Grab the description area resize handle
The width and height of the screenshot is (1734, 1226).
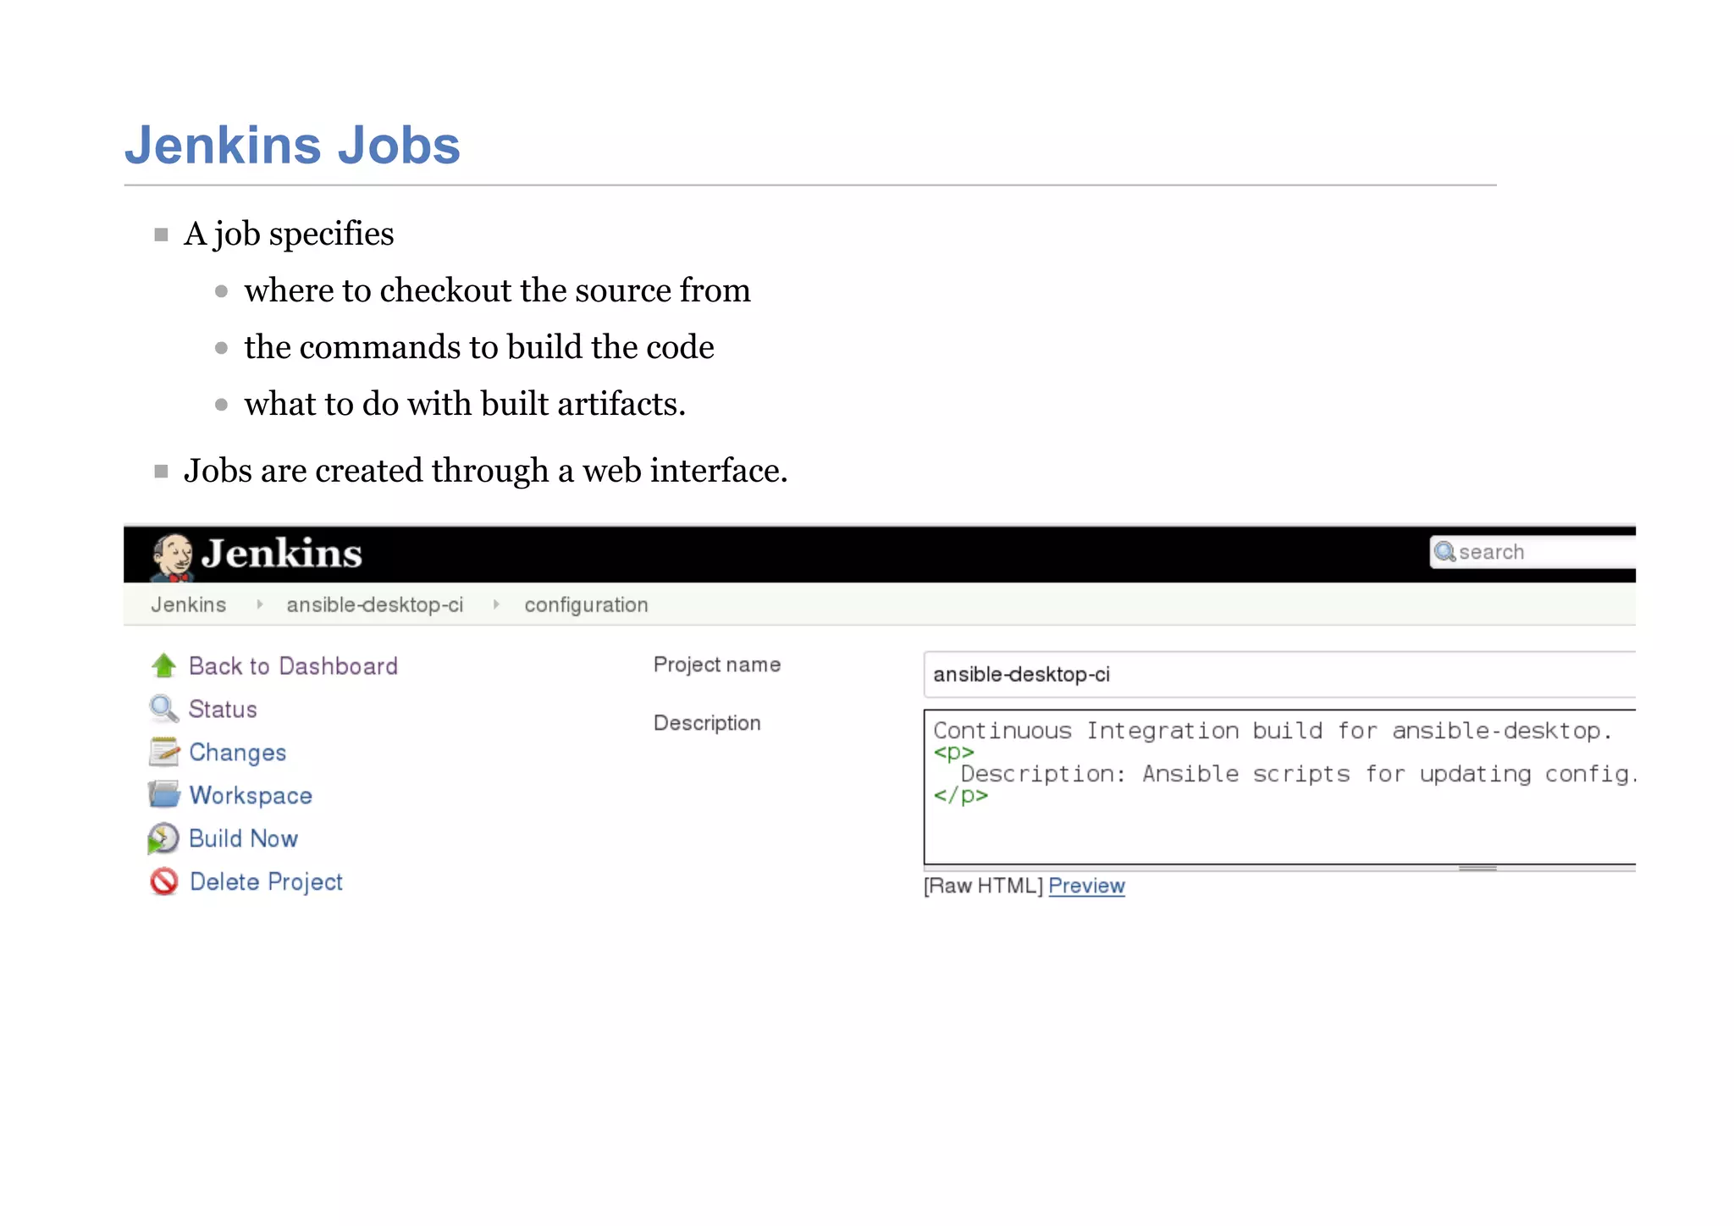1477,868
